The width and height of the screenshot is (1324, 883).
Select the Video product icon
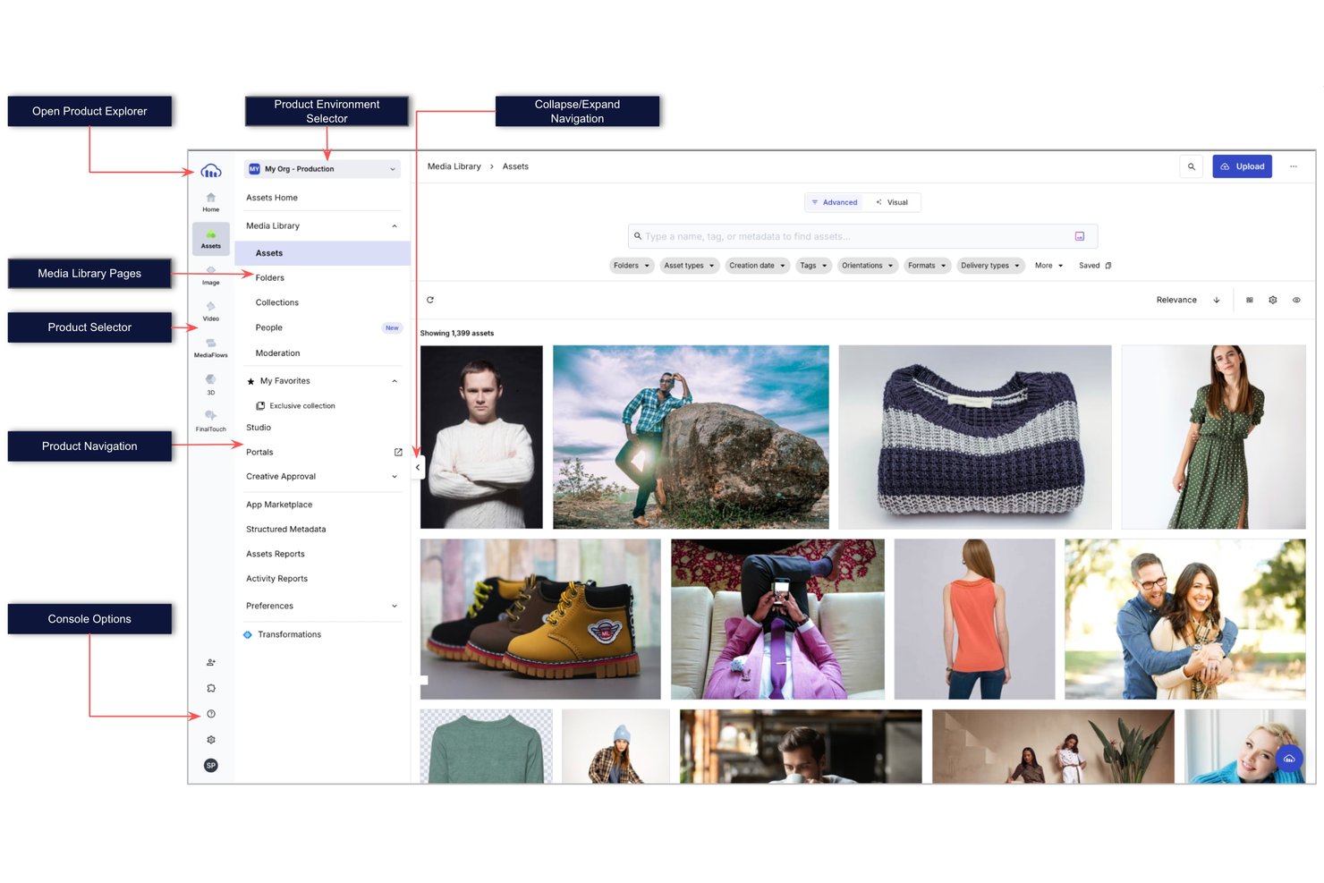(x=211, y=311)
